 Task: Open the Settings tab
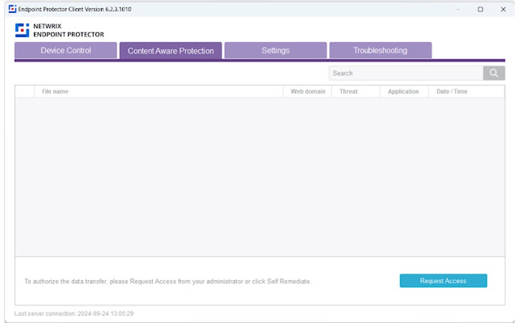(x=275, y=50)
